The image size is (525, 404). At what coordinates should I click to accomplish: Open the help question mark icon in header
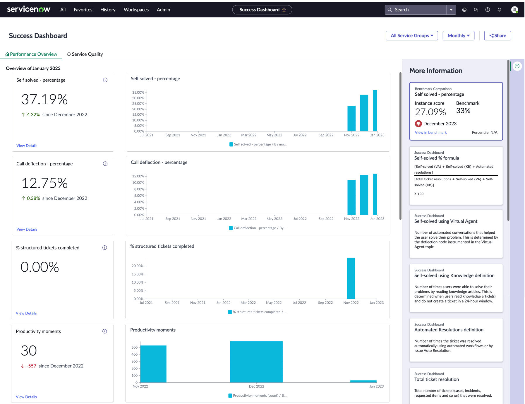tap(488, 10)
